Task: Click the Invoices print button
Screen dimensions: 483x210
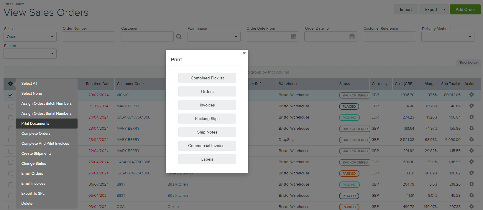Action: [x=207, y=105]
